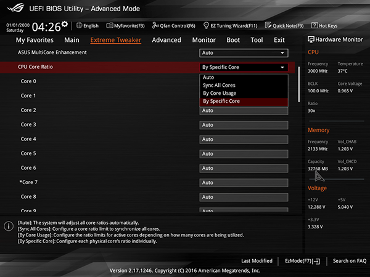Click the Hardware Monitor screen icon
Image resolution: width=370 pixels, height=277 pixels.
click(x=311, y=39)
